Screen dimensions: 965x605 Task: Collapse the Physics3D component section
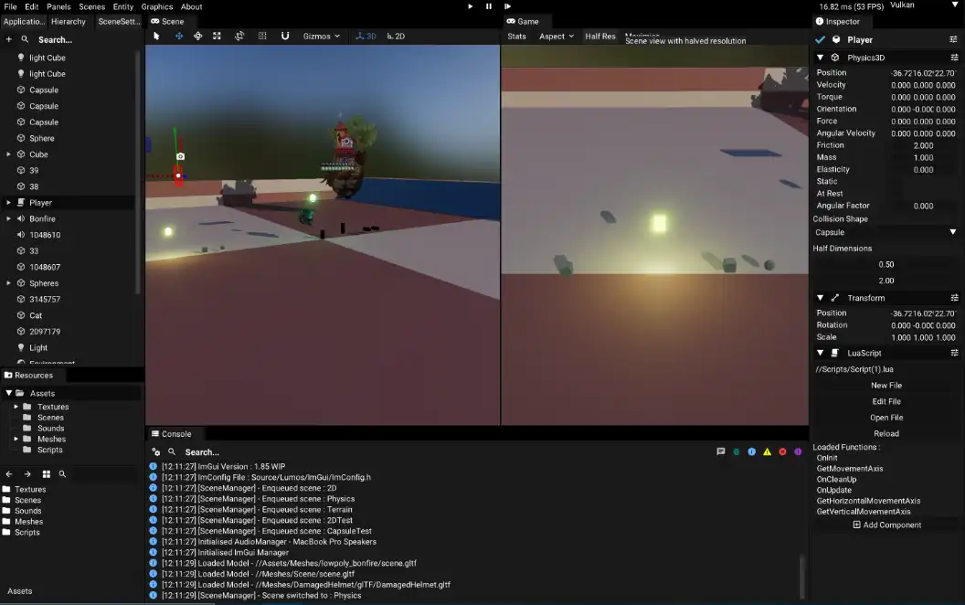coord(820,58)
